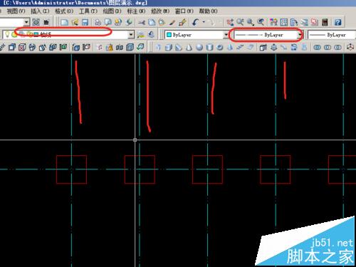Viewport: 356px width, 267px height.
Task: Open DesignCenter from the toolbar
Action: [x=284, y=23]
